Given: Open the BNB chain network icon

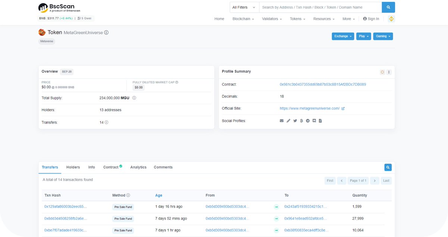Looking at the screenshot, I should pyautogui.click(x=391, y=19).
